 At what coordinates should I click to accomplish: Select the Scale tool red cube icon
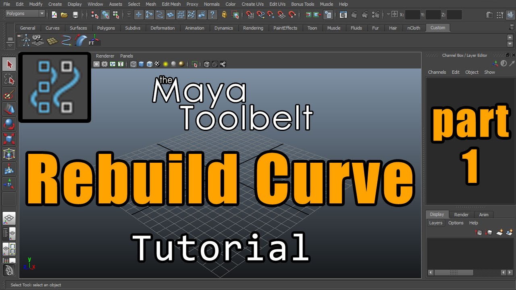pyautogui.click(x=9, y=139)
